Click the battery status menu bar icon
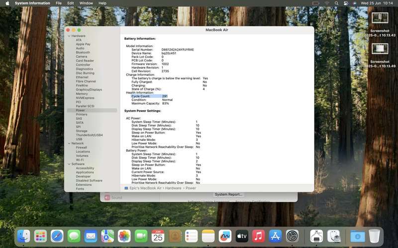Viewport: 398px width, 248px height. coord(315,3)
